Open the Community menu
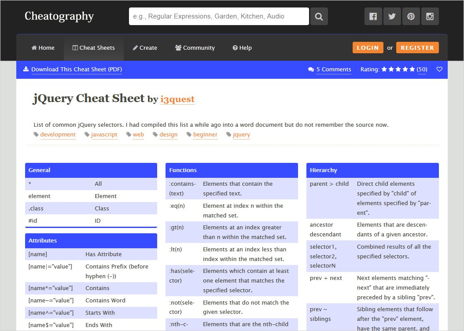Screen dimensions: 464x331 tap(195, 48)
